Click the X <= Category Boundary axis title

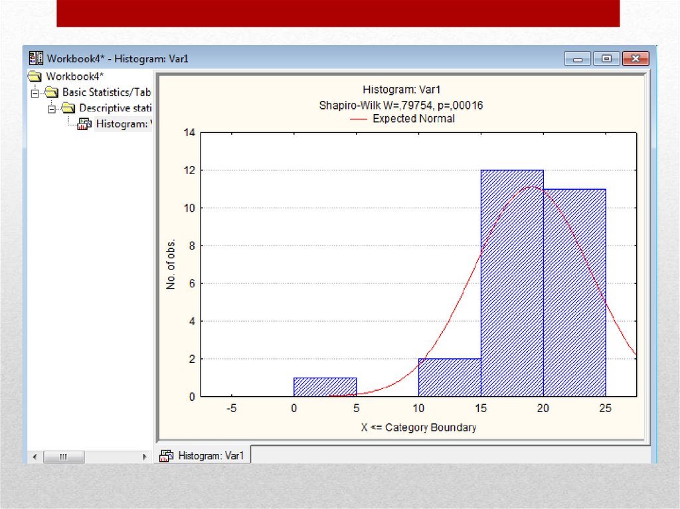pos(418,427)
